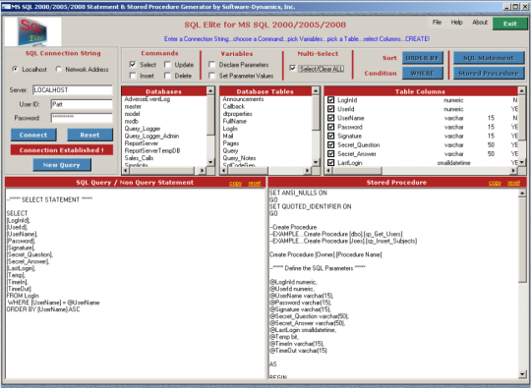The image size is (531, 388).
Task: Click the application icon in the title bar
Action: [6, 7]
